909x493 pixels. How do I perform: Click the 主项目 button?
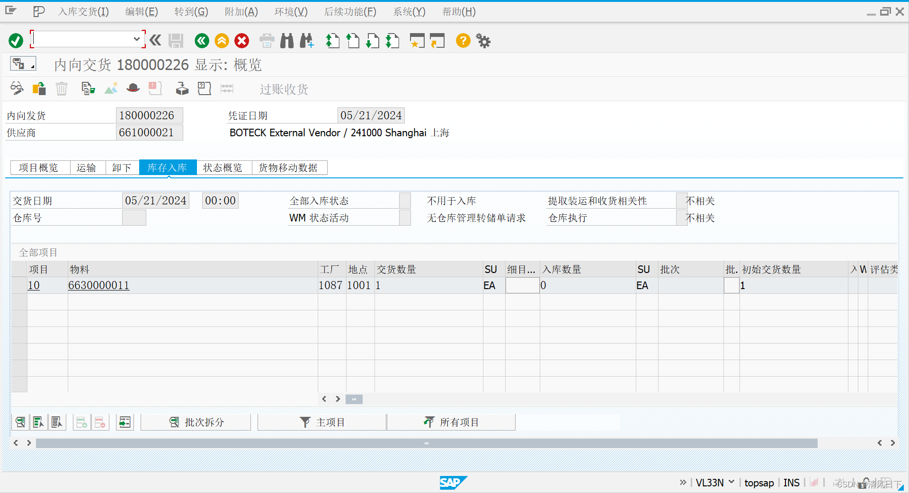click(322, 422)
